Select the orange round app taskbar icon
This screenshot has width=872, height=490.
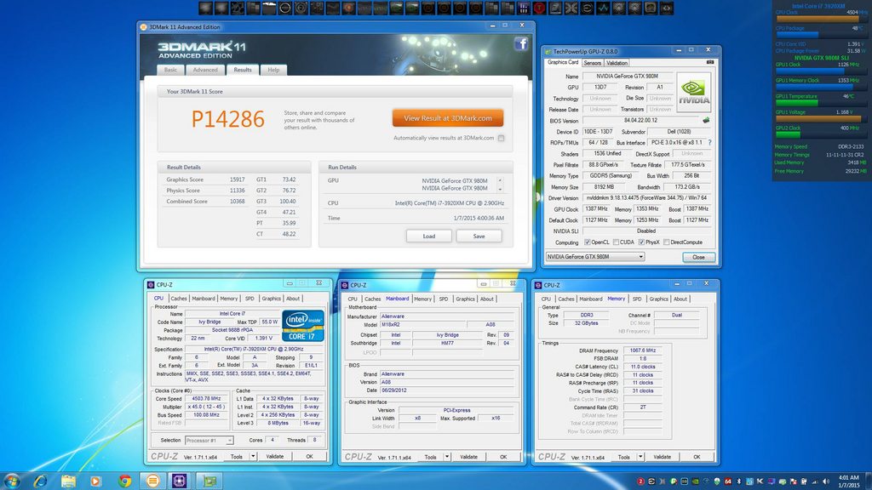pos(152,481)
